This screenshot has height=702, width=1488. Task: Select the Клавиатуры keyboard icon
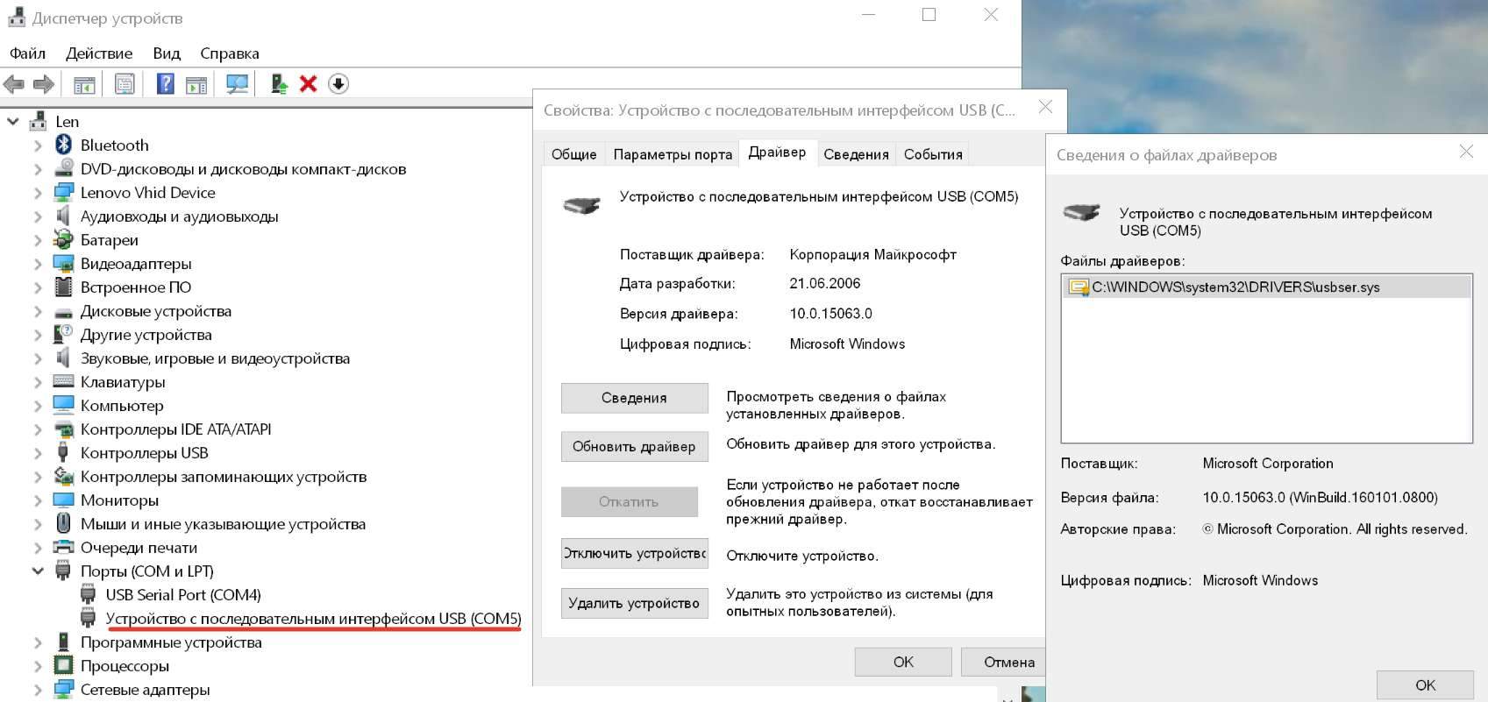click(x=63, y=381)
